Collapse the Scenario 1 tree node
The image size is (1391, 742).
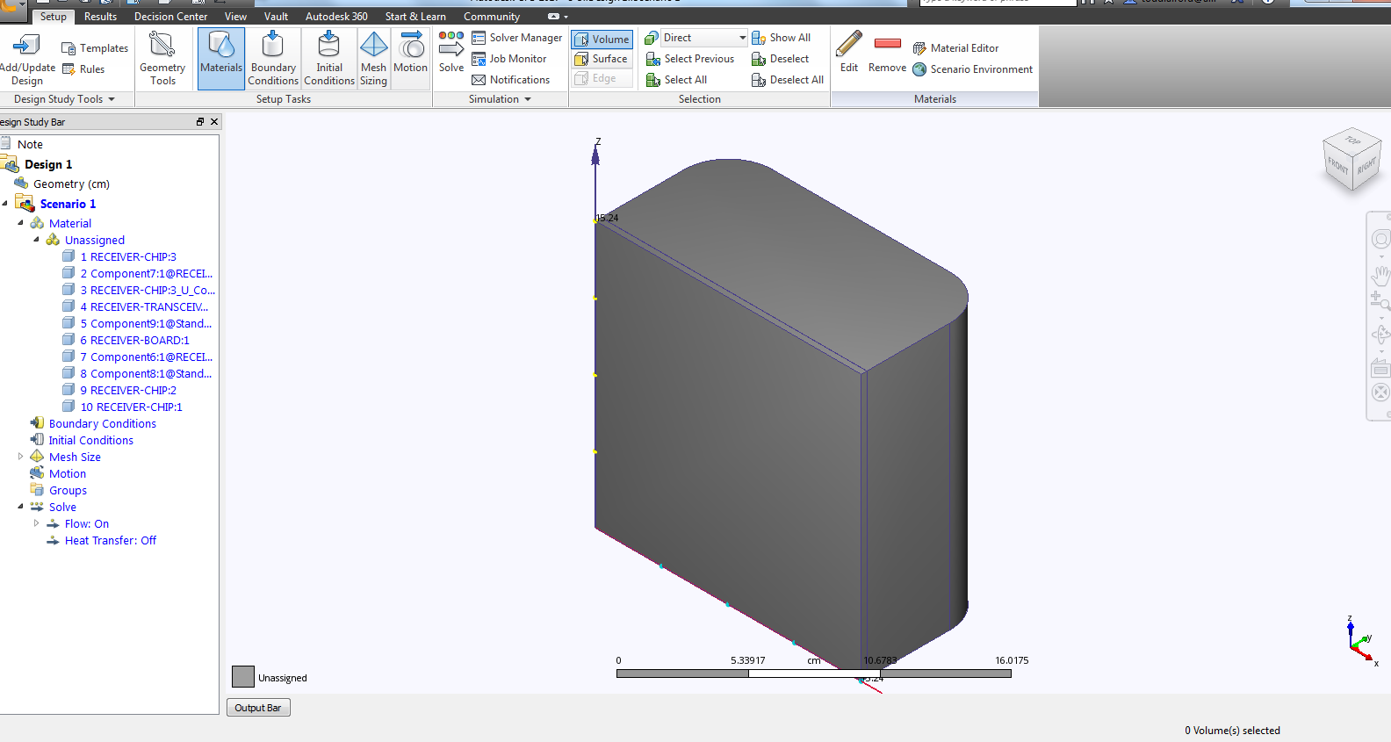[x=5, y=204]
